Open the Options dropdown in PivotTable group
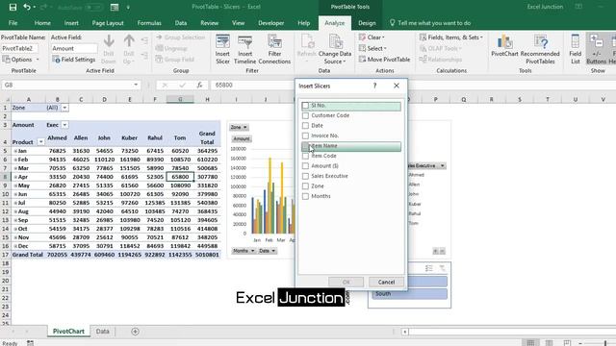Viewport: 616px width, 346px height. coord(21,60)
